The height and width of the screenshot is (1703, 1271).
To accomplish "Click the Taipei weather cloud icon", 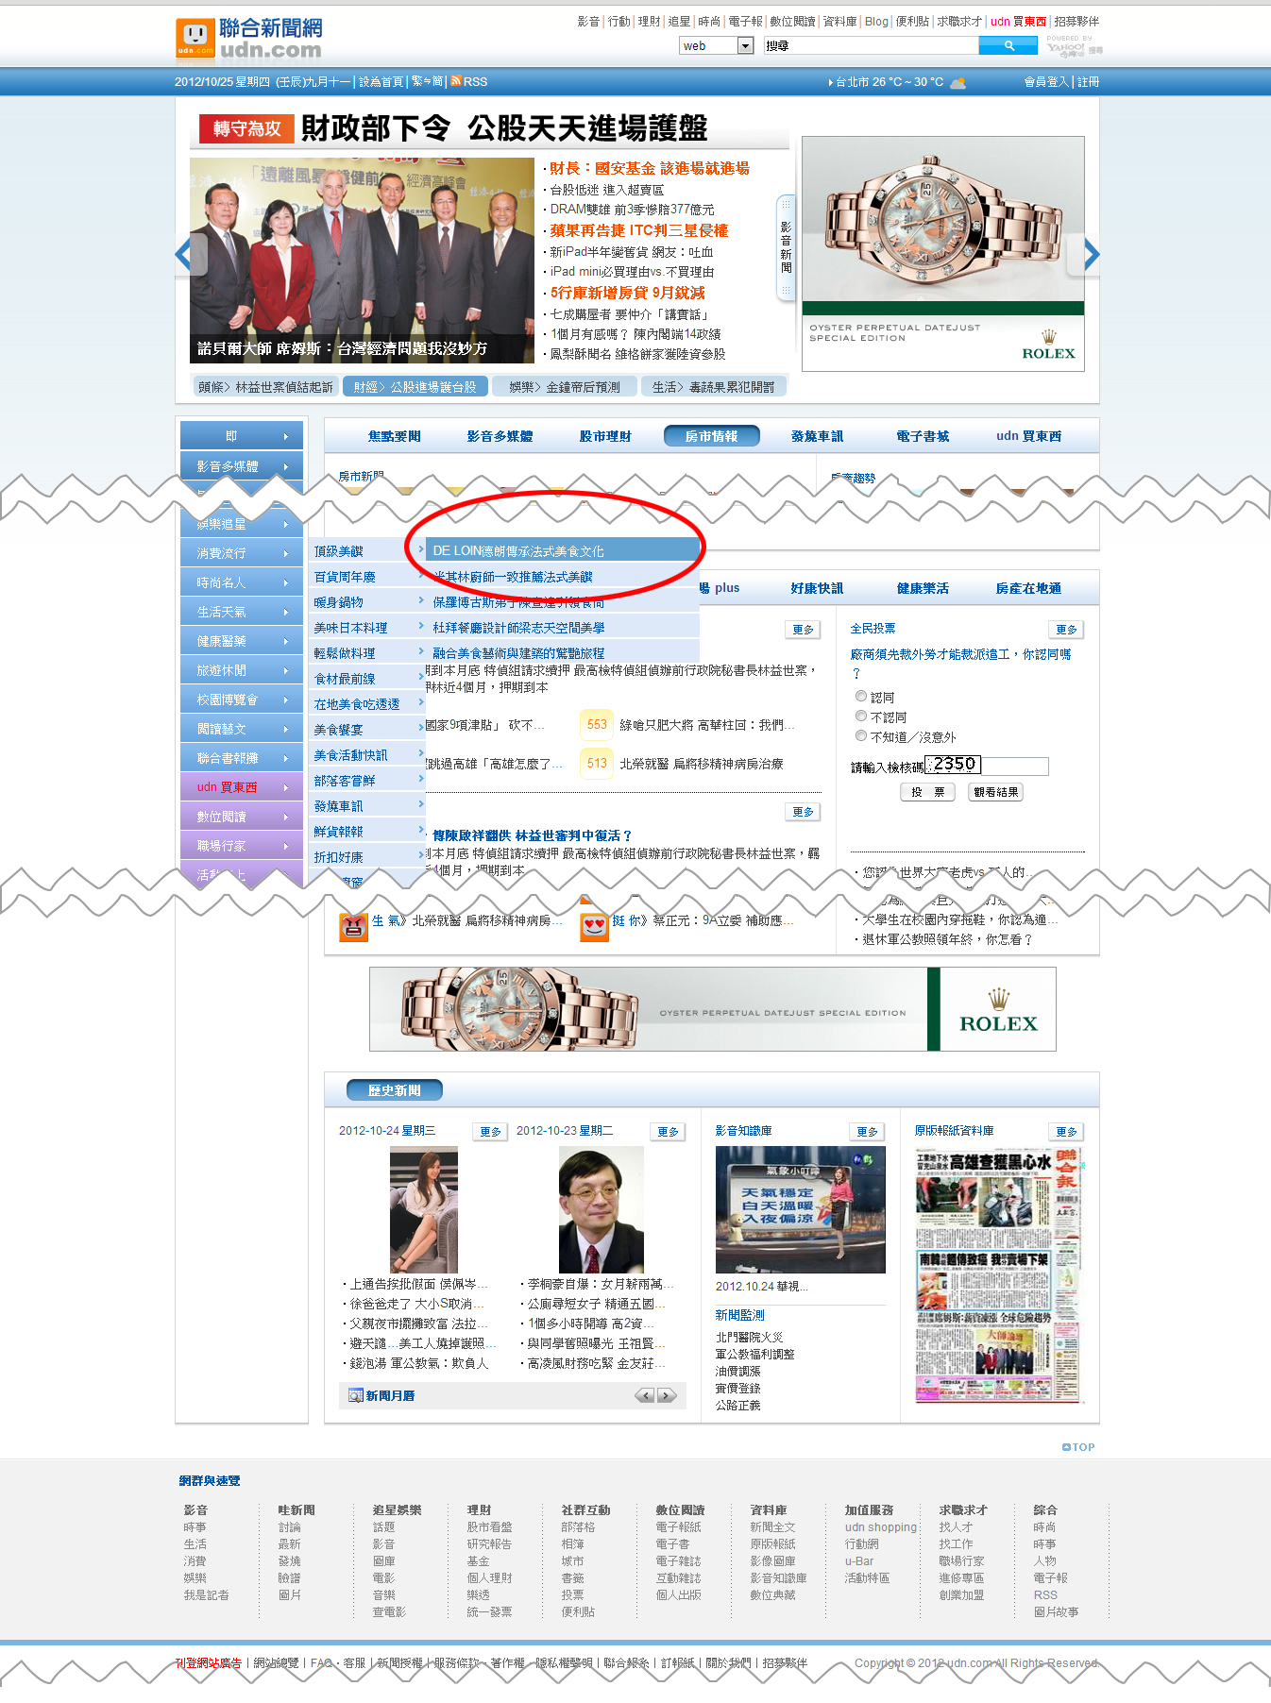I will [957, 82].
